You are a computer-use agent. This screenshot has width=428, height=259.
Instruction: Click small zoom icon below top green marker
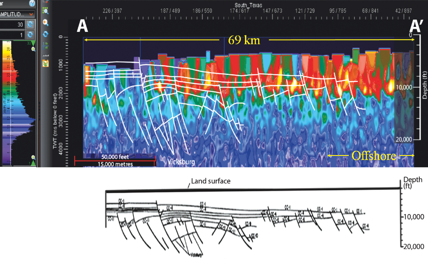pos(33,48)
